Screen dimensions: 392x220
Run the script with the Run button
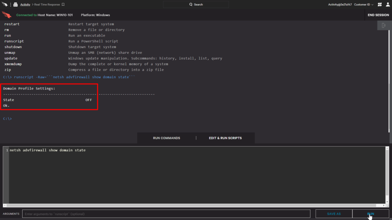tap(371, 214)
